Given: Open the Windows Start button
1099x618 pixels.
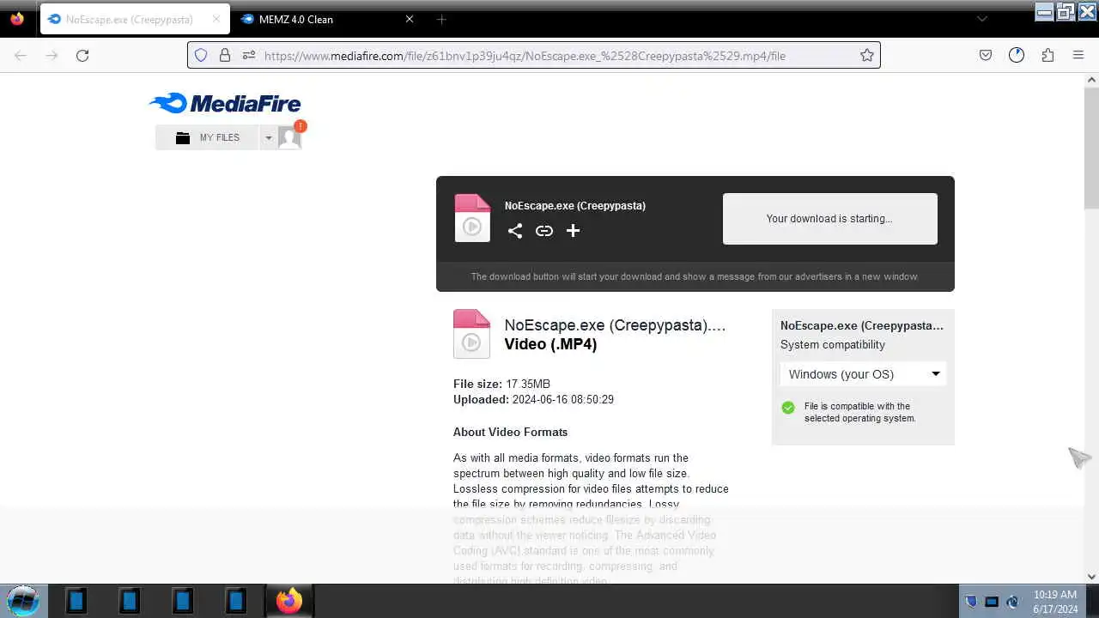Looking at the screenshot, I should (x=23, y=600).
